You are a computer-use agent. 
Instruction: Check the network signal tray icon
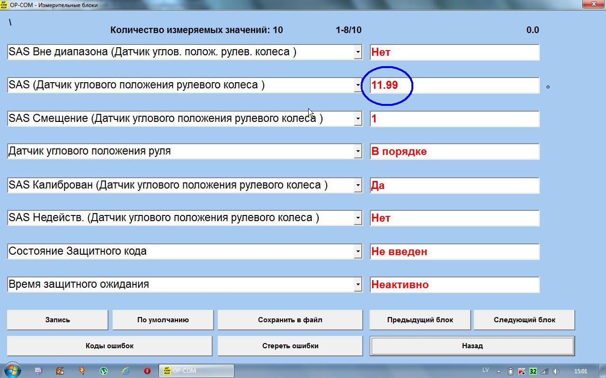click(x=544, y=371)
